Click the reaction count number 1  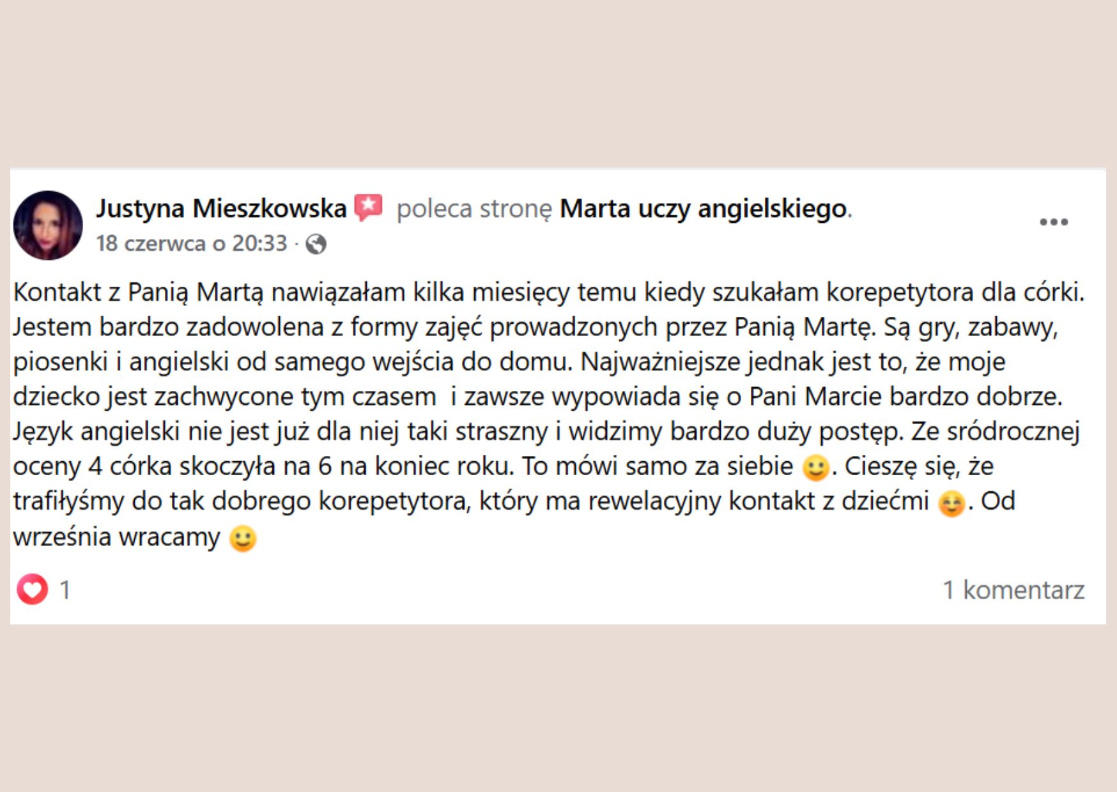coord(65,590)
